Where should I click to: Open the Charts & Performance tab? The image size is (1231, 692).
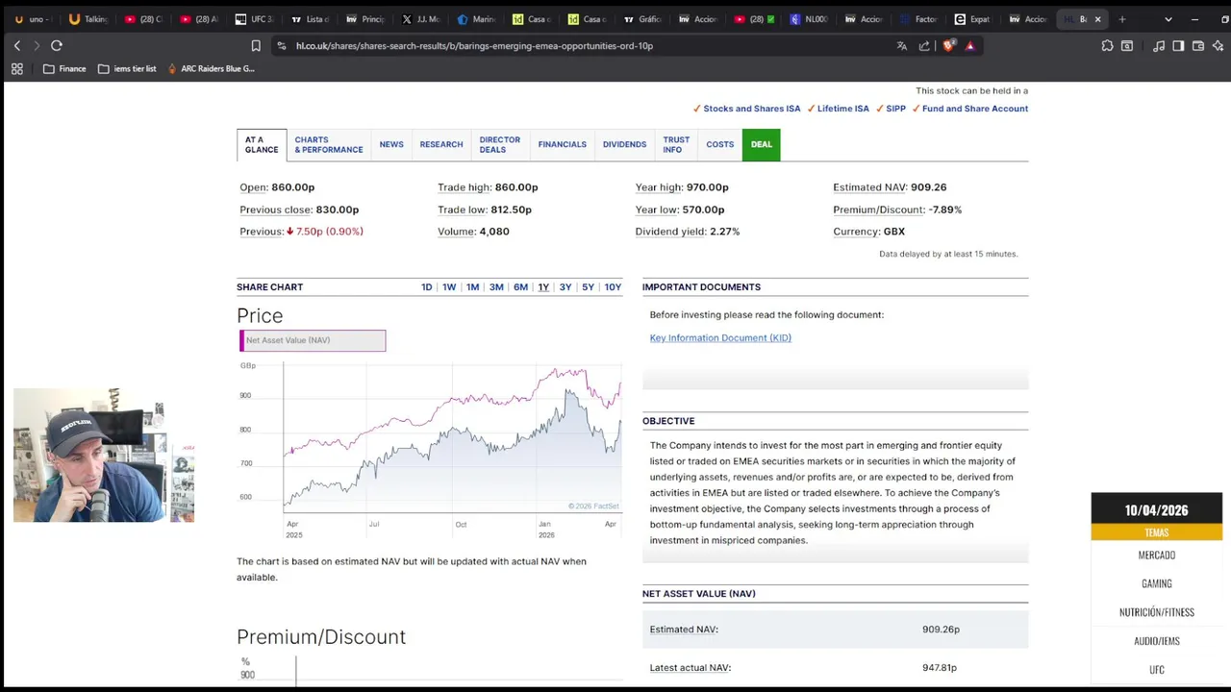click(329, 144)
